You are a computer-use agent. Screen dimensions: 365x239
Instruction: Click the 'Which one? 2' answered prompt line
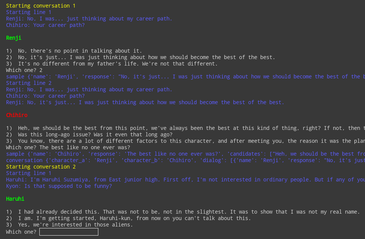pos(24,70)
